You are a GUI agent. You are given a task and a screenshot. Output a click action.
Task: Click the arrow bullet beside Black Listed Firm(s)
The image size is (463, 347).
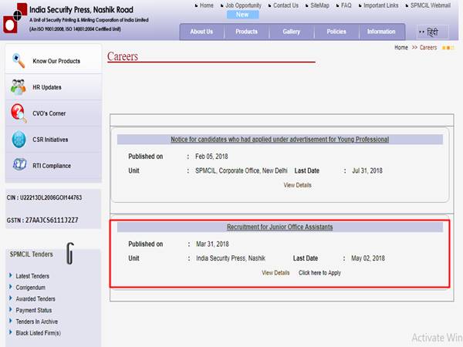[x=11, y=332]
